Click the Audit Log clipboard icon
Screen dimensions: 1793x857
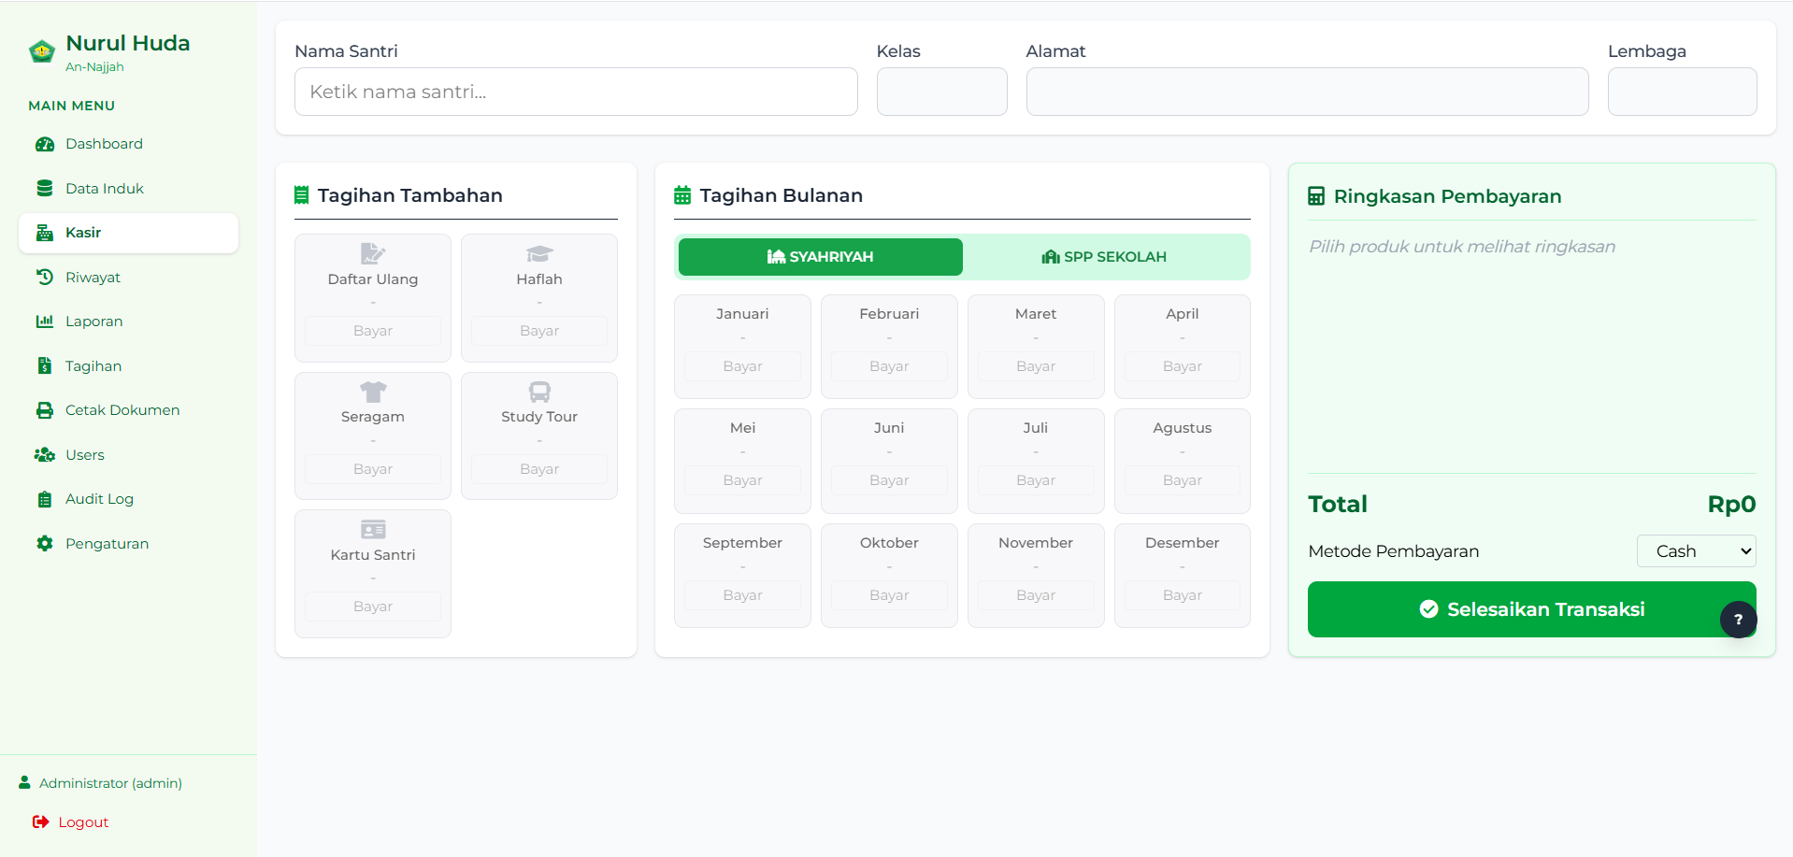[44, 499]
